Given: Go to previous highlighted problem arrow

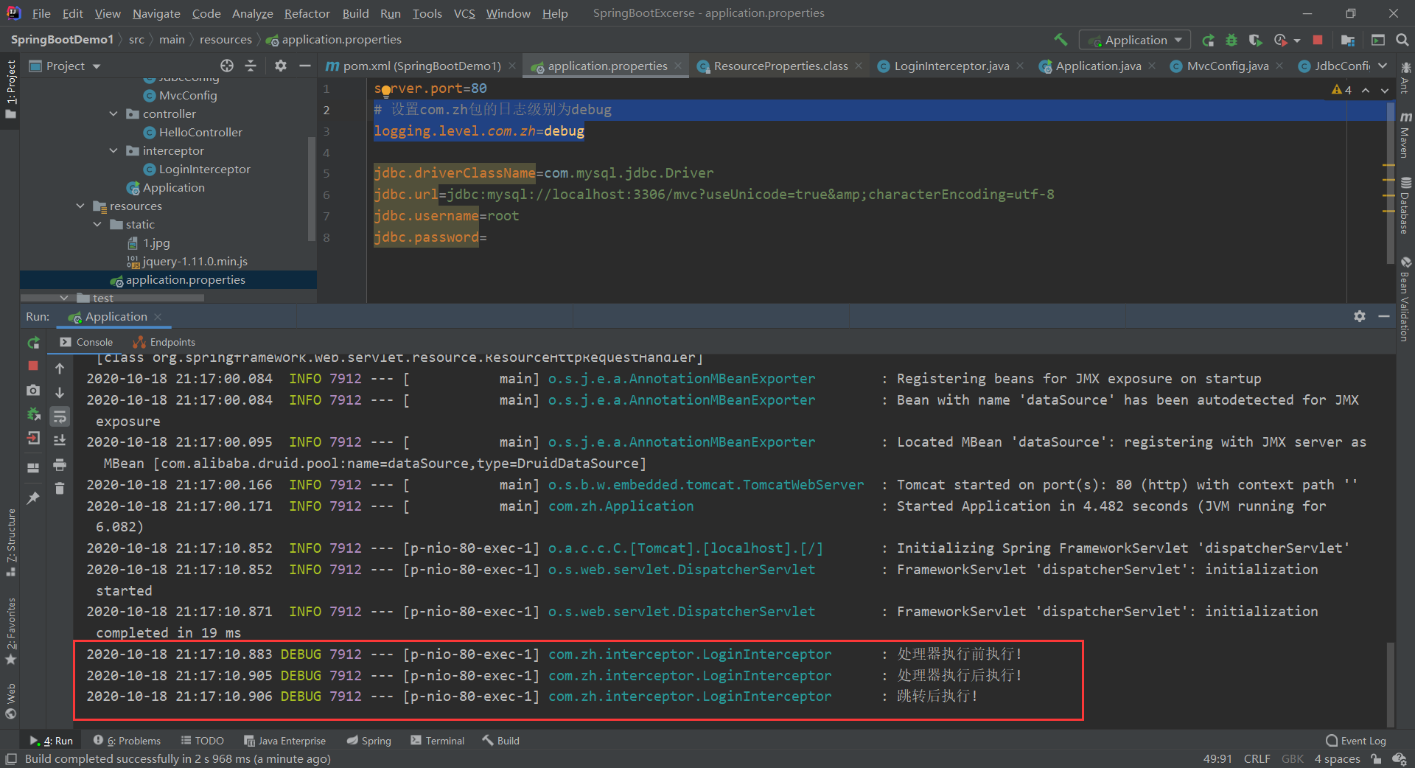Looking at the screenshot, I should pos(1366,90).
